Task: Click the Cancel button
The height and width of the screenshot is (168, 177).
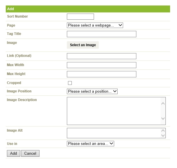Action: pos(30,153)
